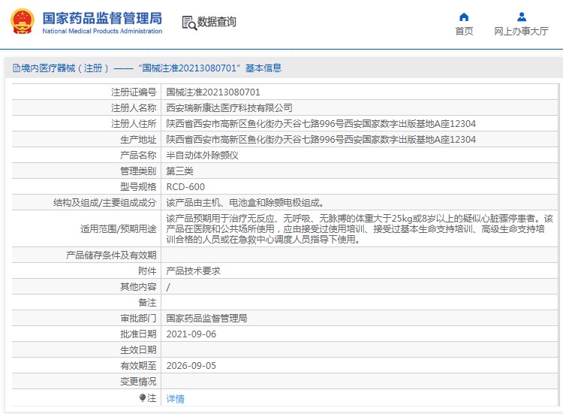Click the 适用范围/预期用途 description text
This screenshot has height=414, width=563.
pos(360,229)
